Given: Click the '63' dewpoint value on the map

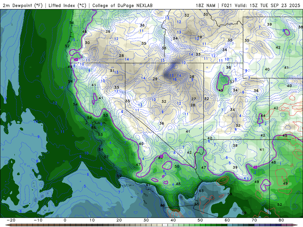Looking at the screenshot, I should click(201, 191).
